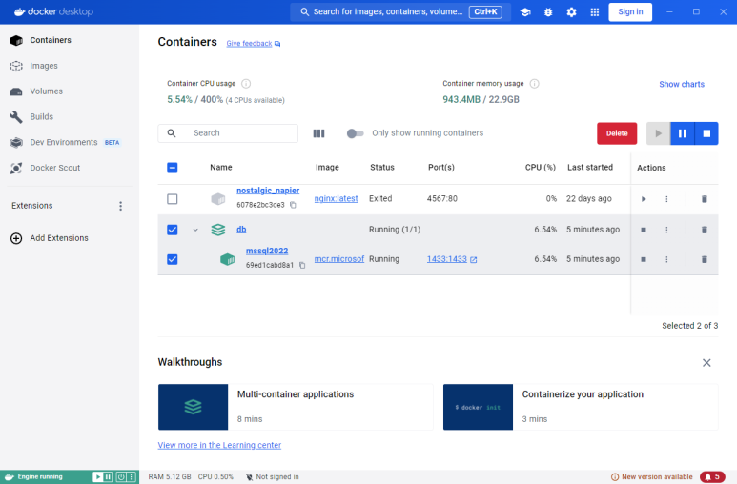Click bulk start play button in toolbar
737x484 pixels.
(659, 133)
